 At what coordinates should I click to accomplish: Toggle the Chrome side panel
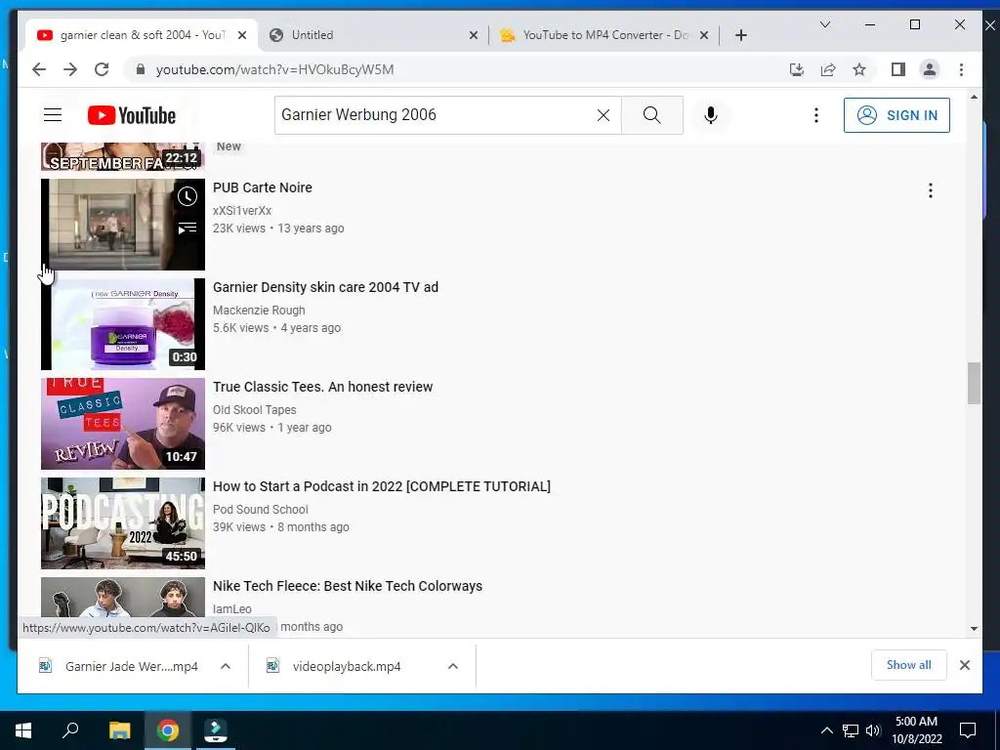tap(898, 69)
